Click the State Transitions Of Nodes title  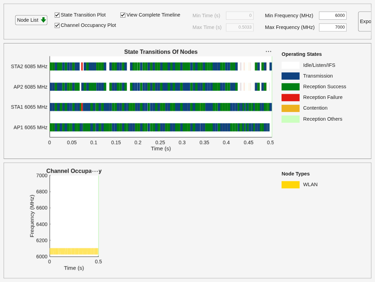pyautogui.click(x=161, y=52)
